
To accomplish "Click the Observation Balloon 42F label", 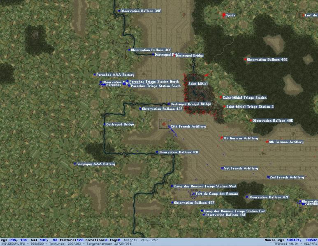I will 162,109.
